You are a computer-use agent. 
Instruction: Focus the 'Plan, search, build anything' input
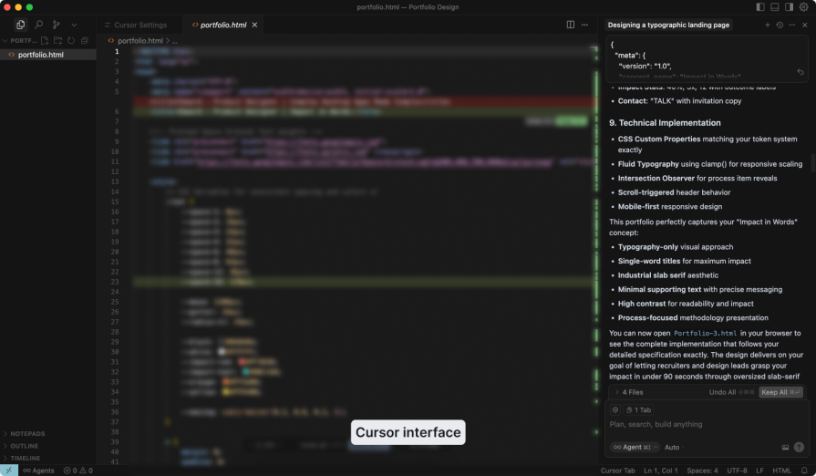point(707,425)
